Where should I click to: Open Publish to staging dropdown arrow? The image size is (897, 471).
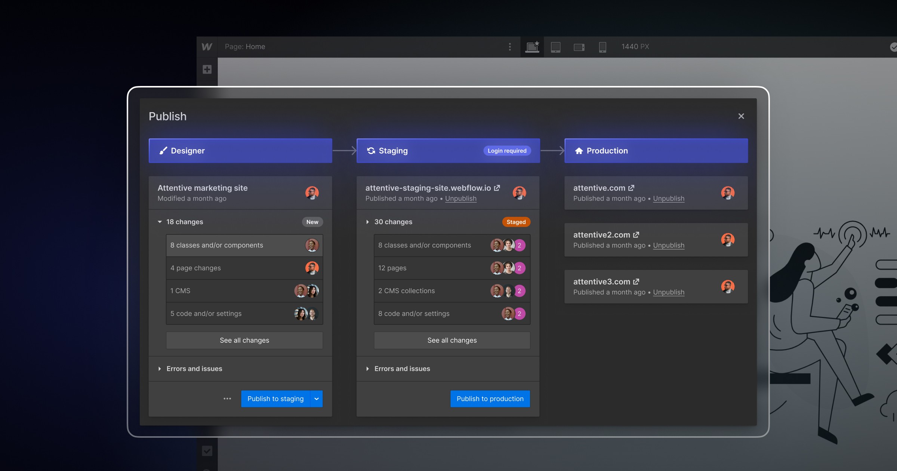point(317,399)
